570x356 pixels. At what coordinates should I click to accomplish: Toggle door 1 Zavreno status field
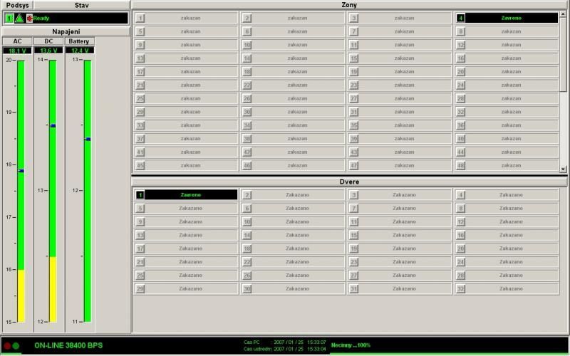(x=191, y=195)
